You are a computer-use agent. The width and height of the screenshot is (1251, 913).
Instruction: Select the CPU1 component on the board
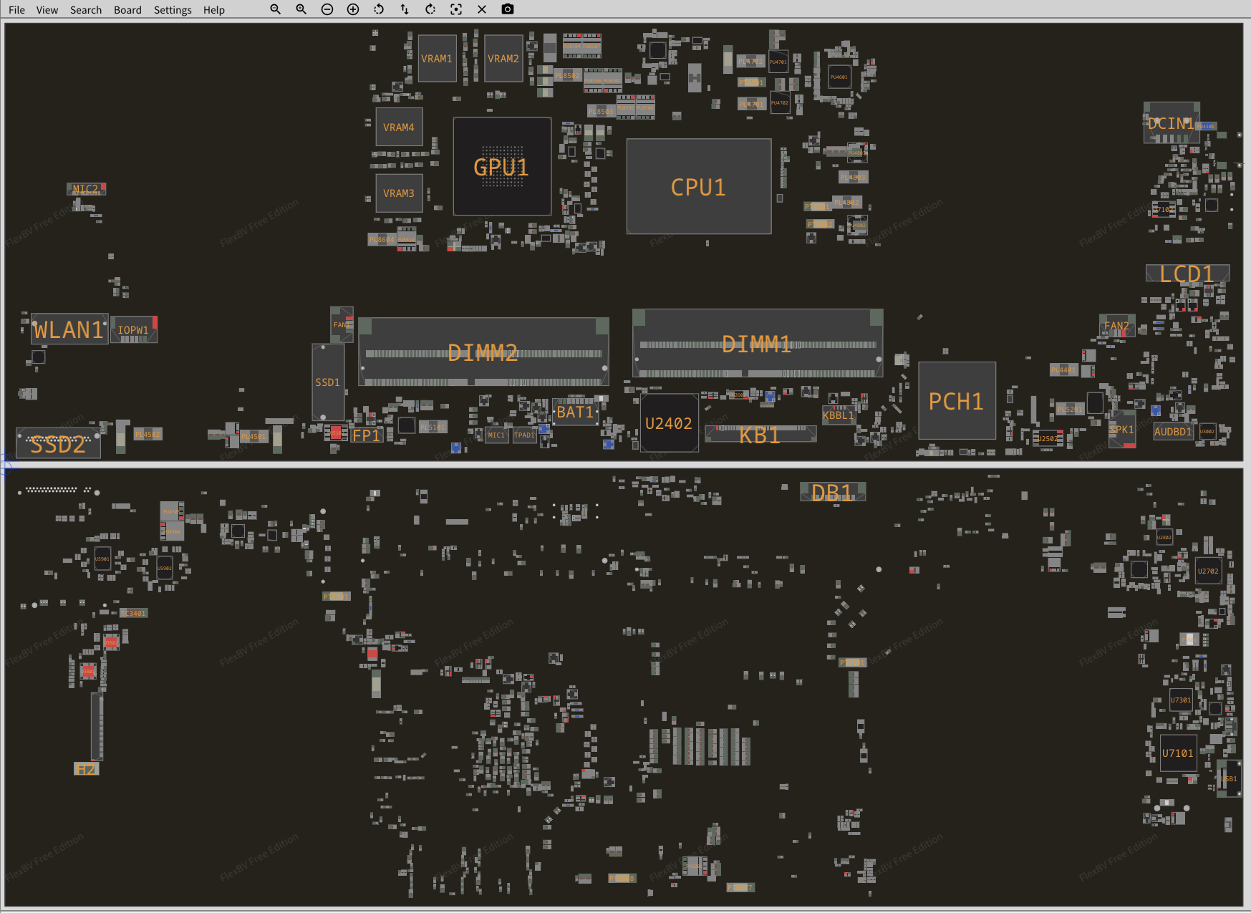tap(698, 187)
